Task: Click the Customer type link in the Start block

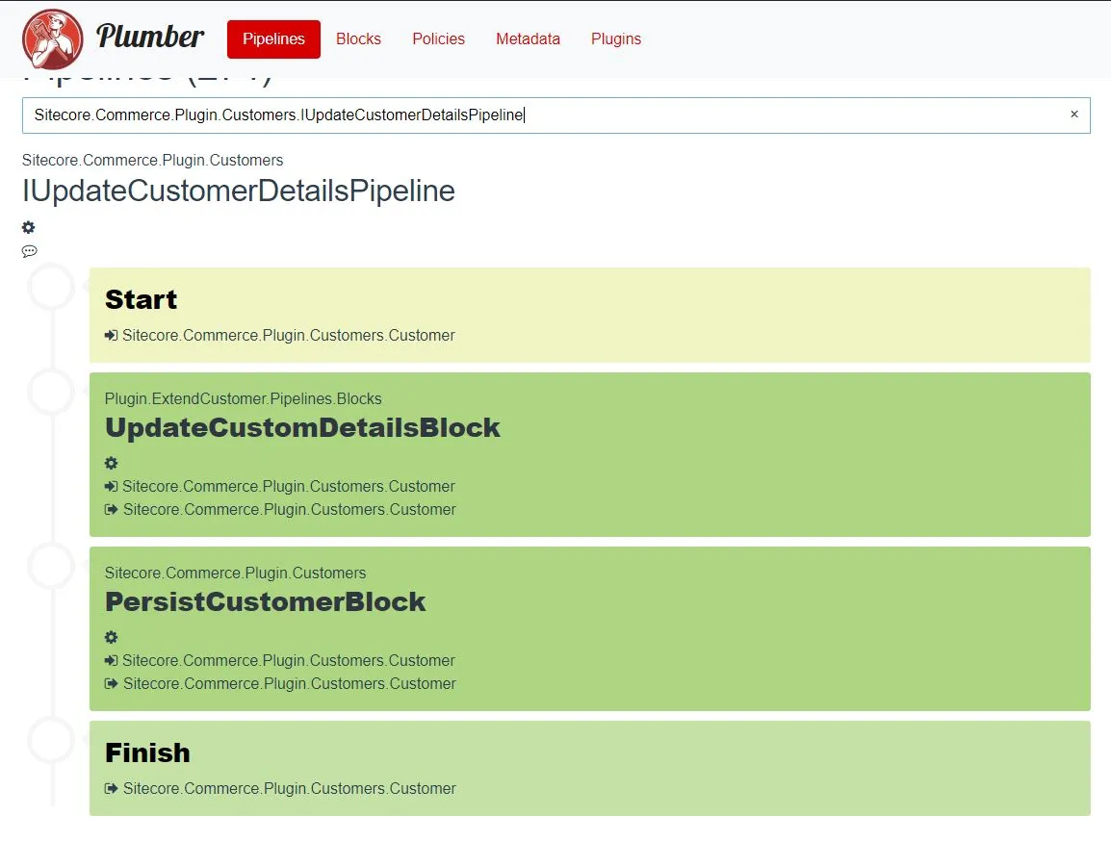Action: click(288, 335)
